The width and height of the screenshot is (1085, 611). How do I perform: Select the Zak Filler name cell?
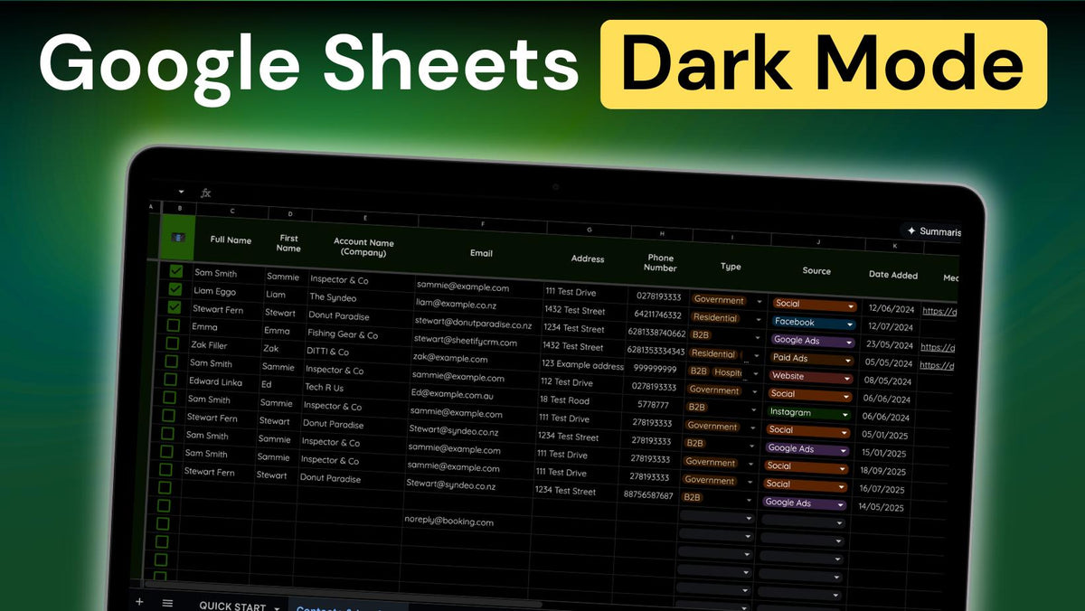click(x=209, y=345)
